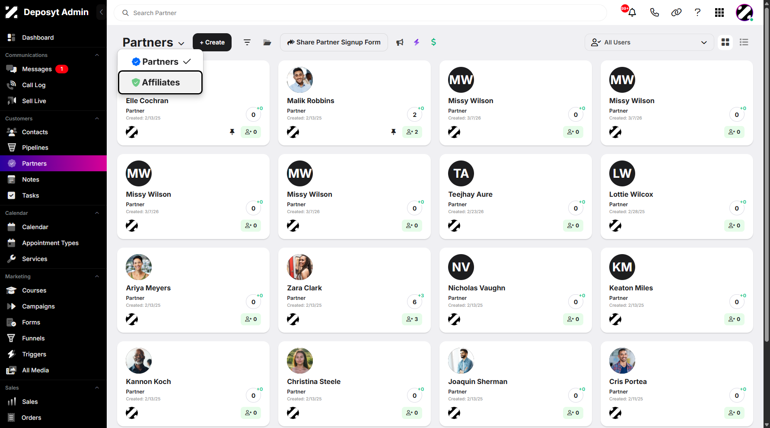The height and width of the screenshot is (428, 770).
Task: Switch to list view
Action: click(744, 42)
